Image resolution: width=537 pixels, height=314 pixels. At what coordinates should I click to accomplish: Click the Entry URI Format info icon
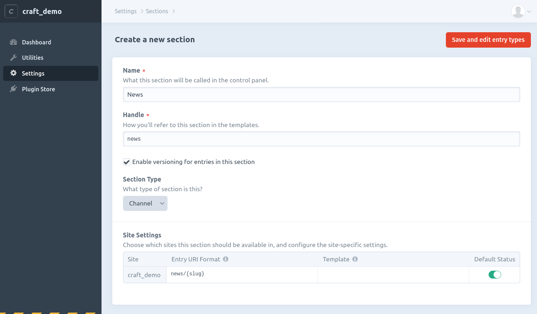click(226, 259)
